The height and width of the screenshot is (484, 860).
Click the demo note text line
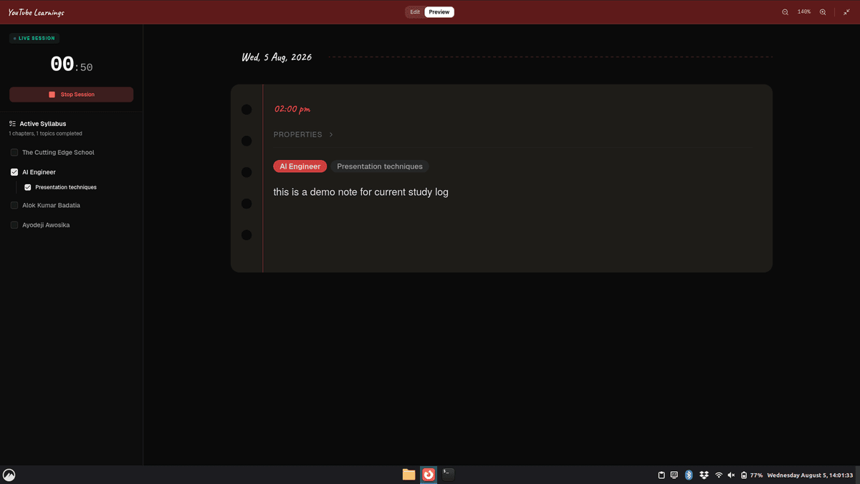click(x=360, y=192)
